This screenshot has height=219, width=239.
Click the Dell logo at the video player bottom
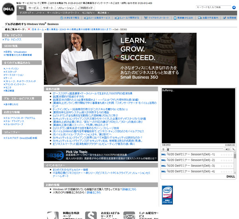(231, 176)
